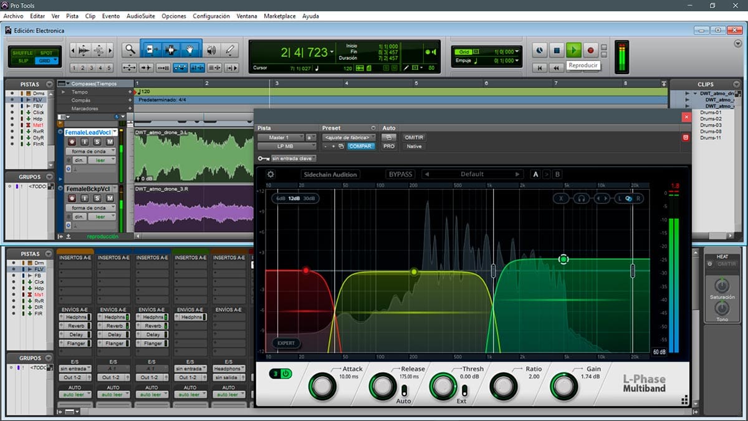The width and height of the screenshot is (748, 421).
Task: Click the Stop transport button
Action: (557, 50)
